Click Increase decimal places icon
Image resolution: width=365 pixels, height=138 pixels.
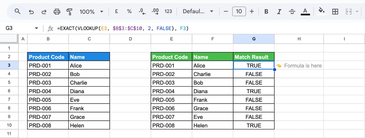[155, 11]
